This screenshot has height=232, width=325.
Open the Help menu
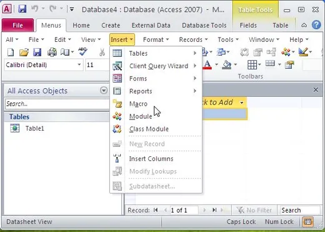click(x=299, y=39)
